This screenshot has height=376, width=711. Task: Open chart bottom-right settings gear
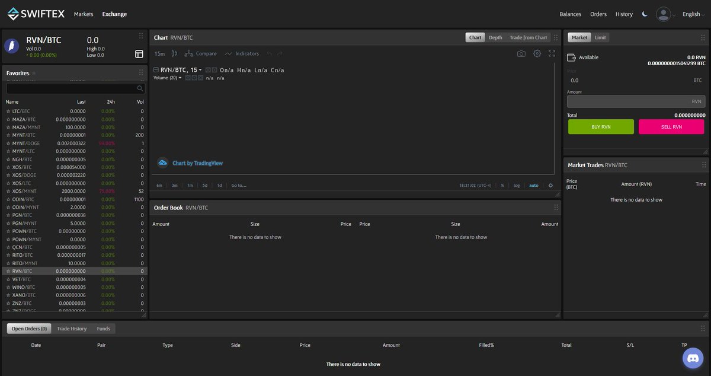pos(550,185)
